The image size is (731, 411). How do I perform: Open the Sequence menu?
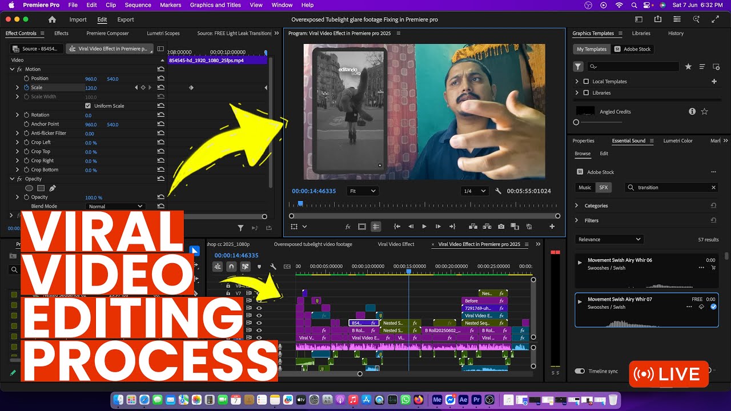tap(137, 5)
